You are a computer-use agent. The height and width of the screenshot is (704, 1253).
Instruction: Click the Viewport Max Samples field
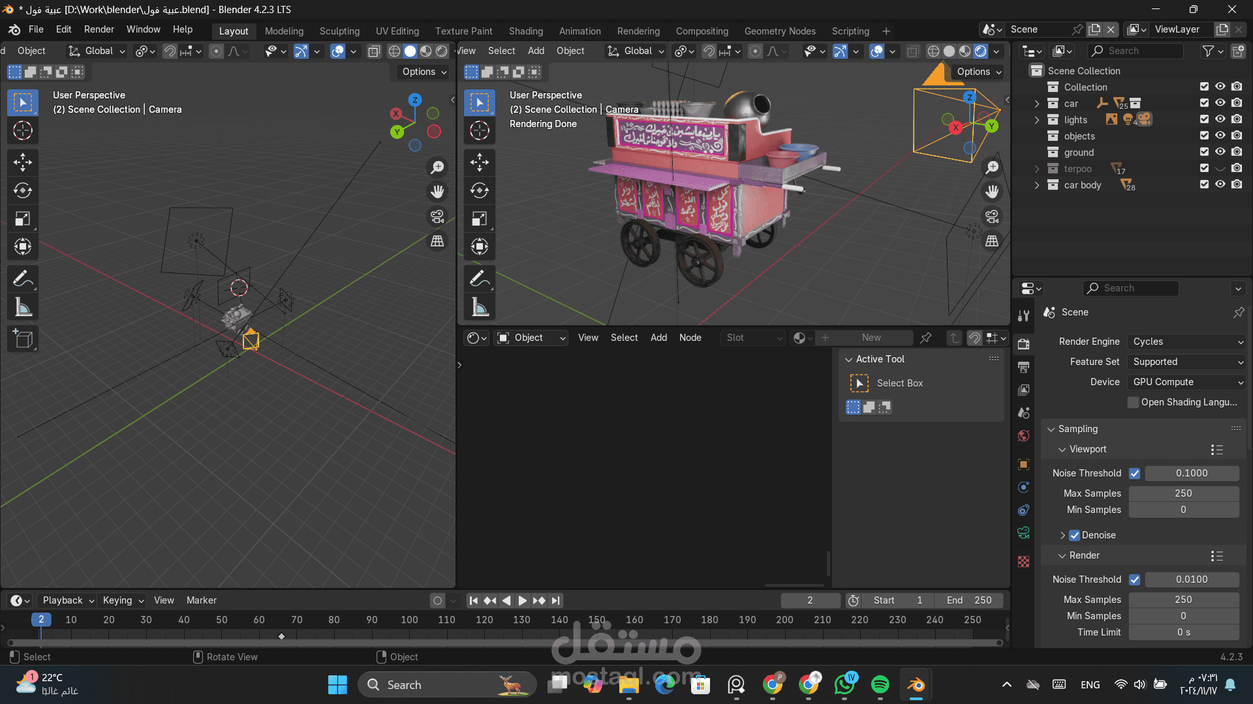tap(1183, 493)
